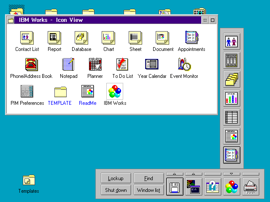Open the Planner calendar icon
Image resolution: width=270 pixels, height=202 pixels.
pyautogui.click(x=95, y=64)
